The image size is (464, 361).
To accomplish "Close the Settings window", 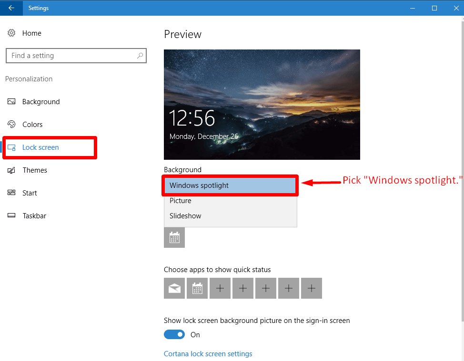I will [x=456, y=8].
